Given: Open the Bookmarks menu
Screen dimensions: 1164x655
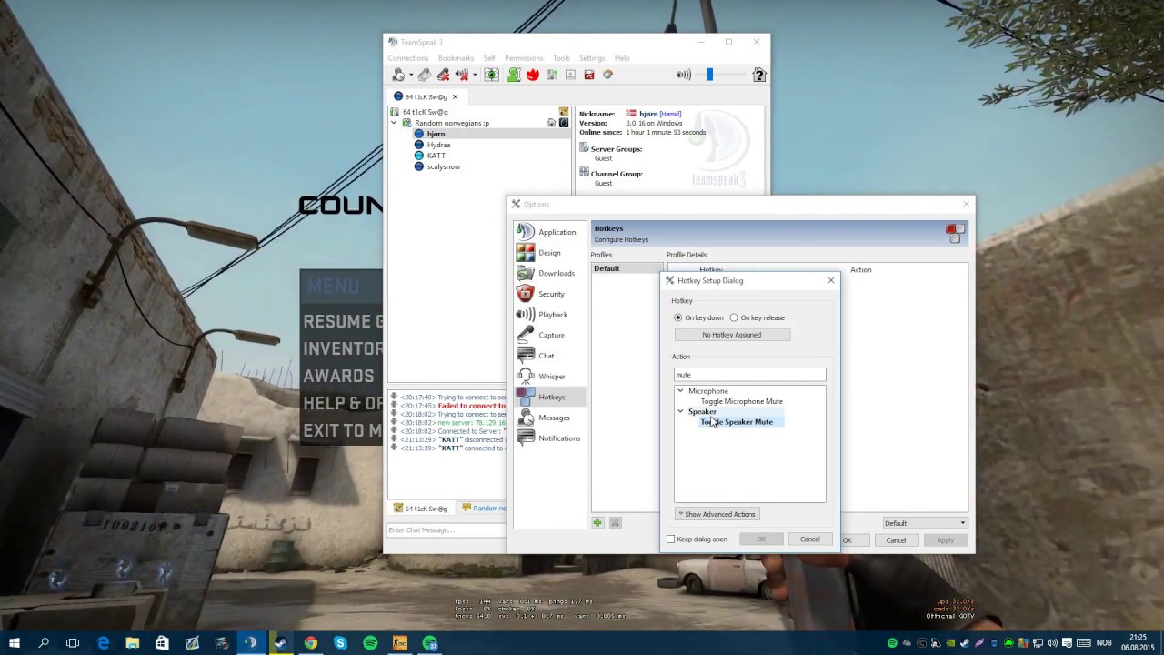Looking at the screenshot, I should click(x=456, y=58).
